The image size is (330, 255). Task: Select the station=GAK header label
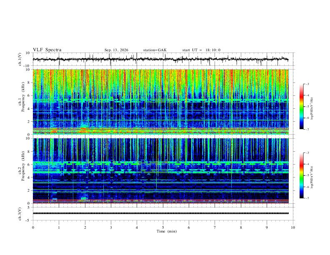click(x=155, y=50)
